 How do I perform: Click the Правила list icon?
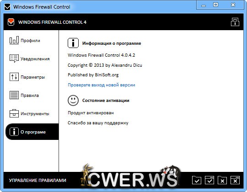pos(14,95)
